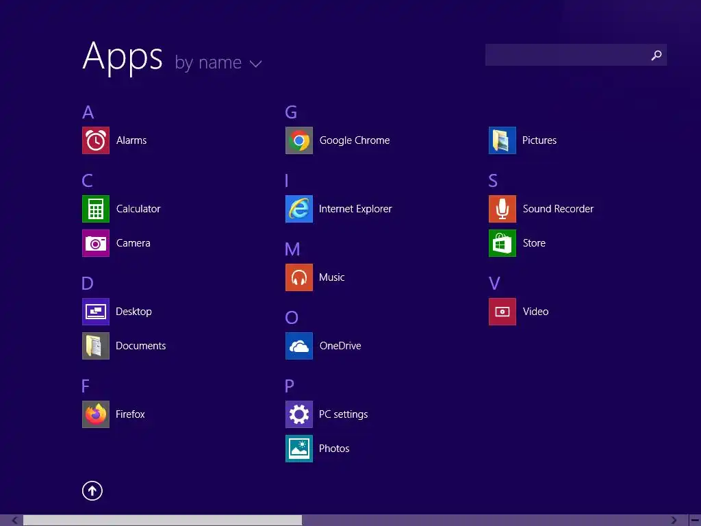The image size is (701, 526).
Task: Click the 'F' letter group header
Action: [x=86, y=386]
